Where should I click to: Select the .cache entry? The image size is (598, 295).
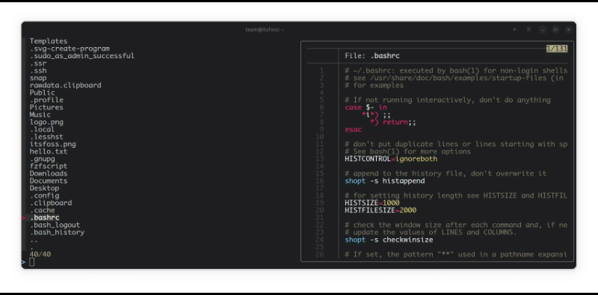point(43,211)
